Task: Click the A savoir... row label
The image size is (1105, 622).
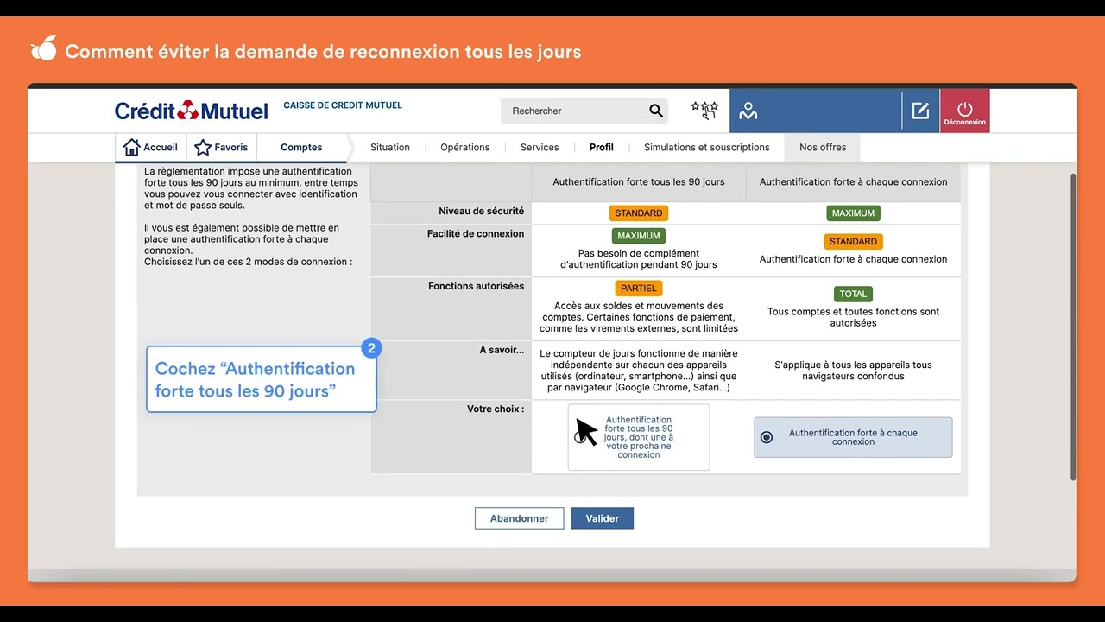Action: click(x=502, y=351)
